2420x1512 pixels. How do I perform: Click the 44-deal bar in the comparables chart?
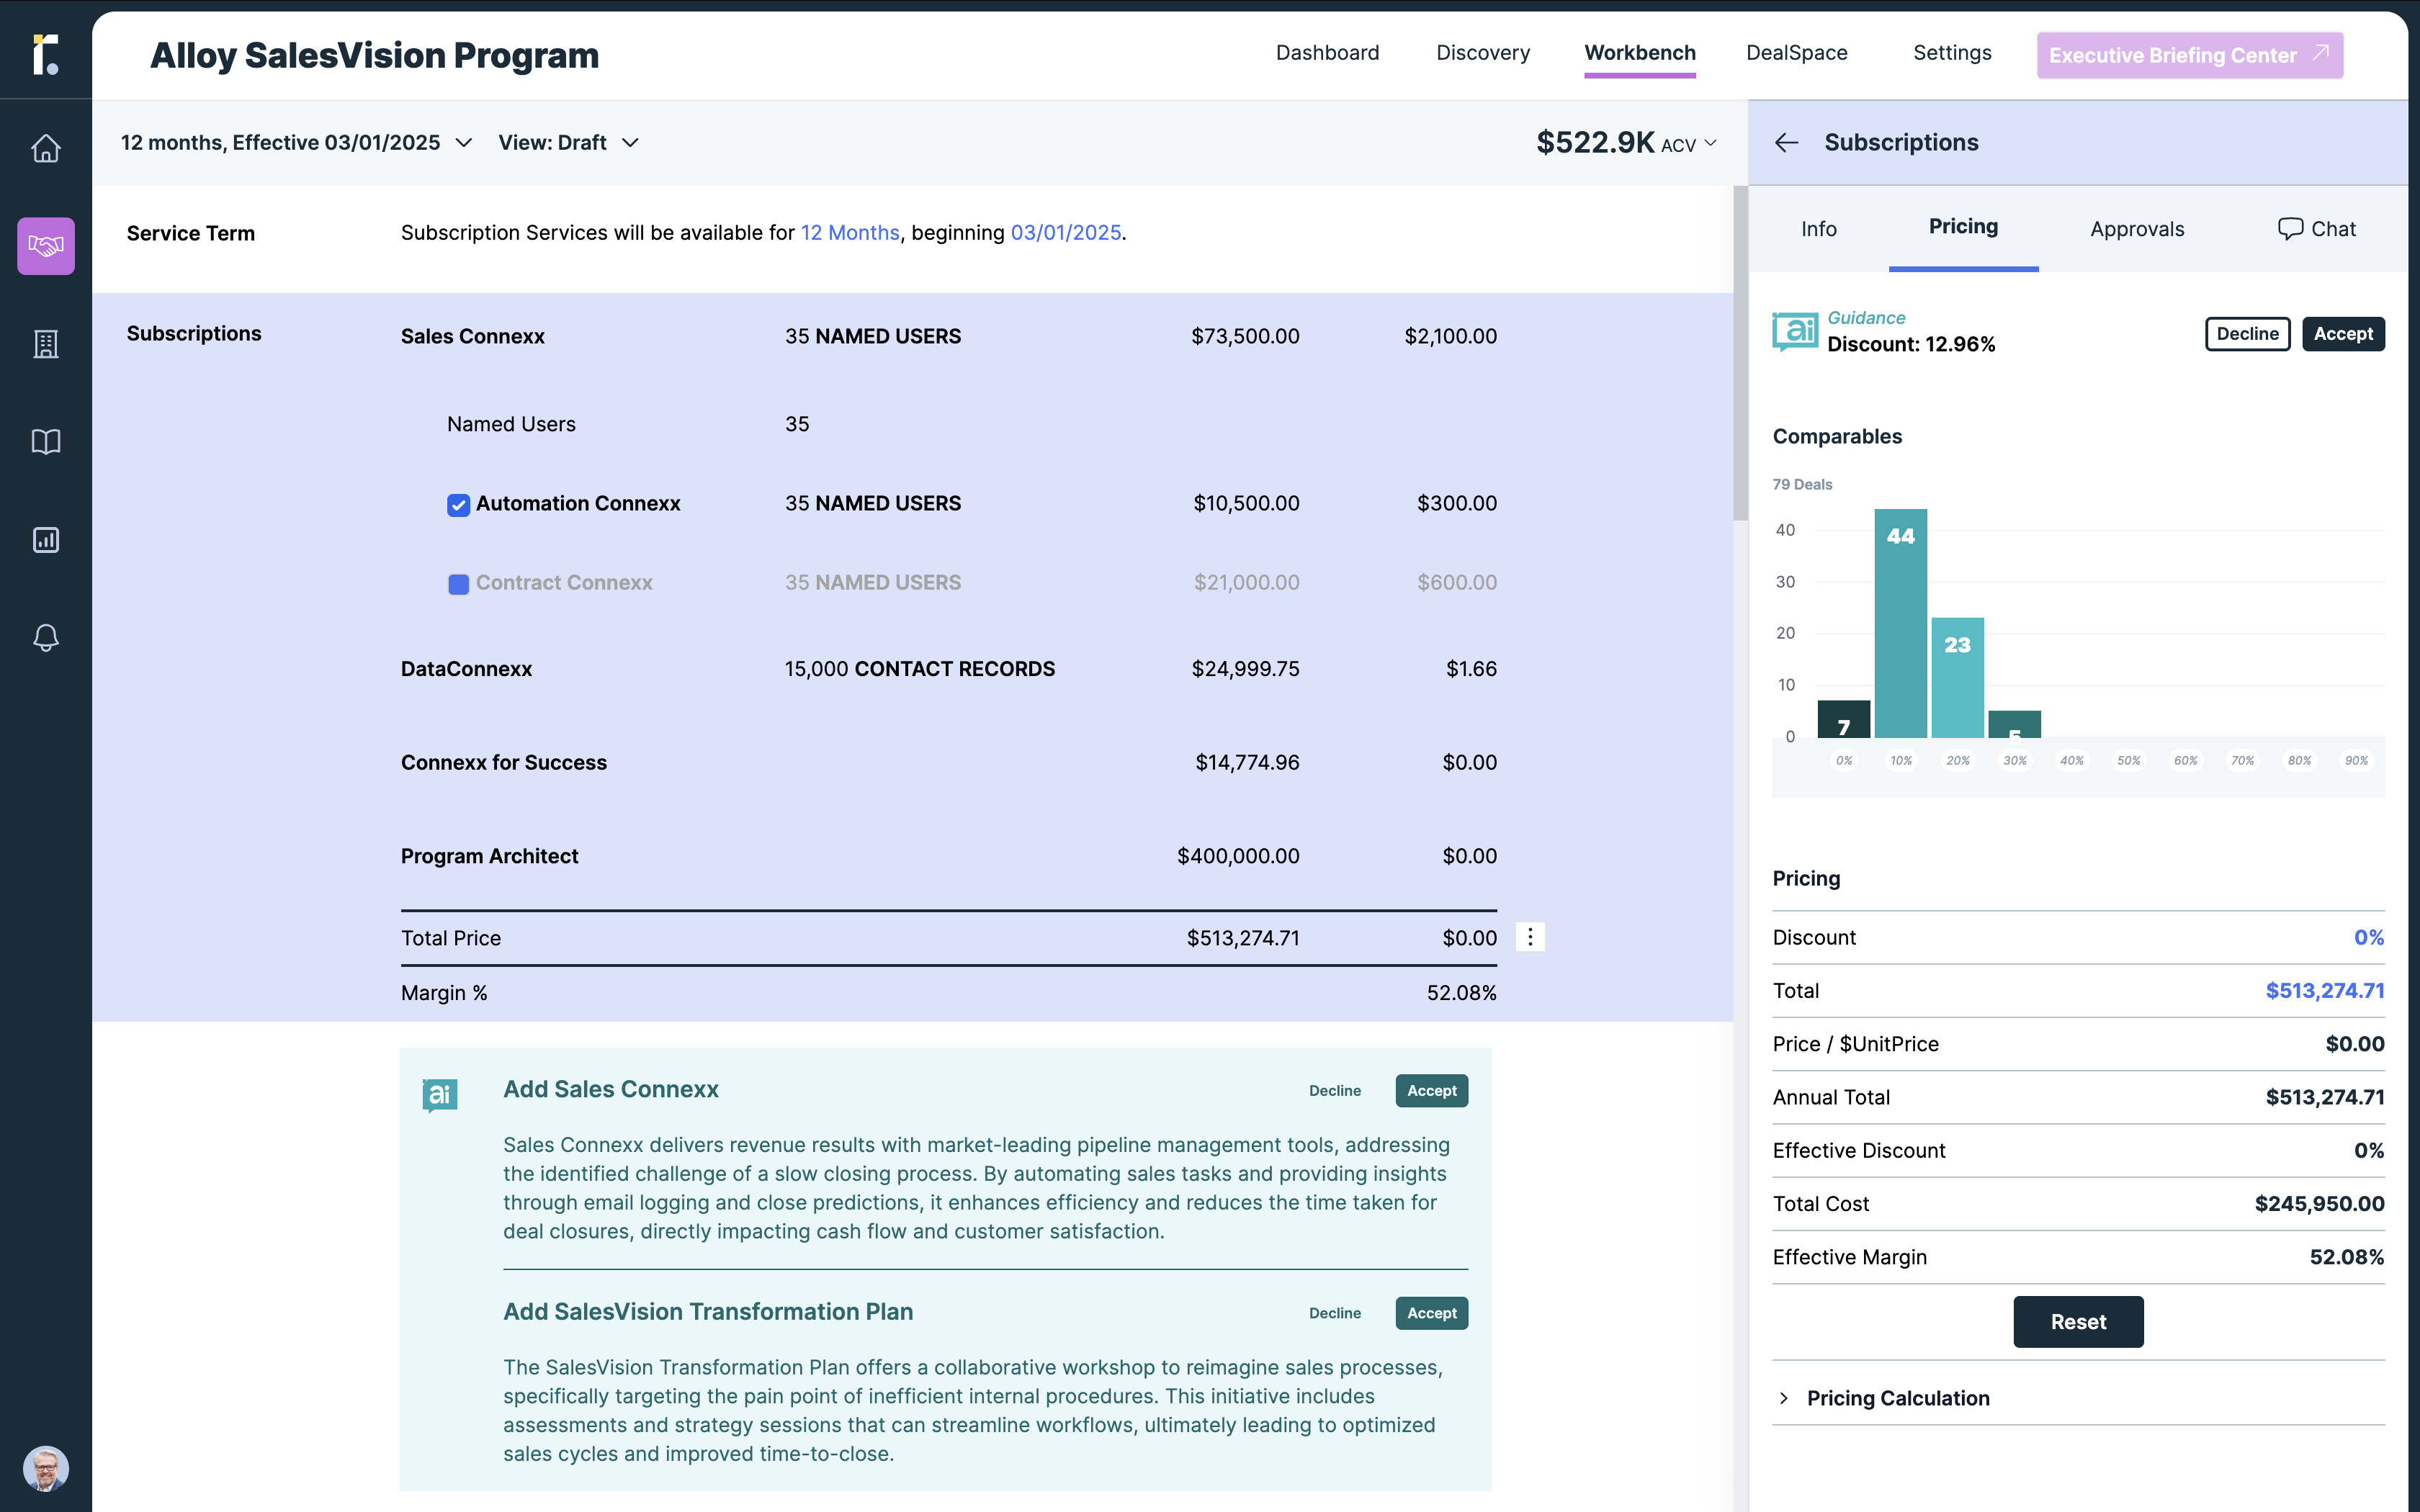(x=1900, y=624)
